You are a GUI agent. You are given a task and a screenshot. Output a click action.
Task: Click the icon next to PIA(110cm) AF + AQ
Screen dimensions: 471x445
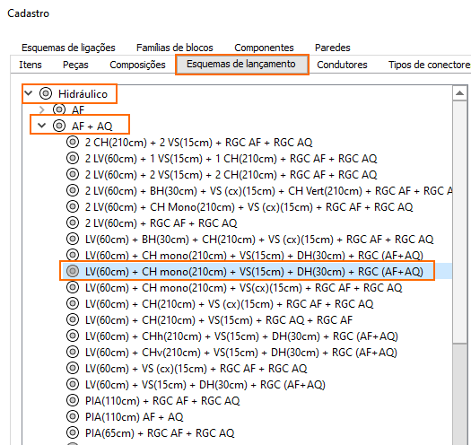tap(73, 416)
